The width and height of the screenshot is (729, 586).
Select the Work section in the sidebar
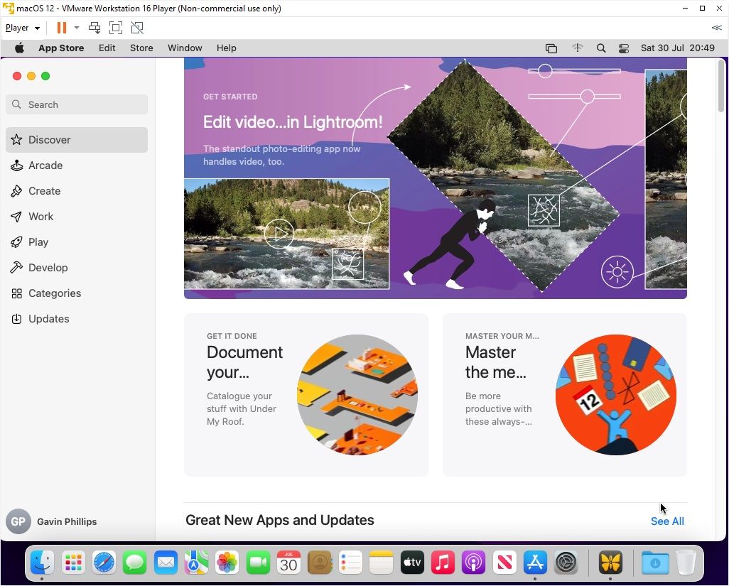coord(40,216)
